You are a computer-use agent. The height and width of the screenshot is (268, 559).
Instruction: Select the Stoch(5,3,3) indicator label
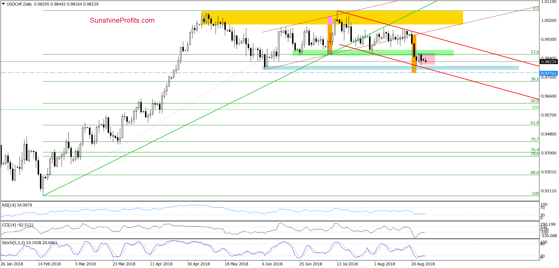point(29,242)
